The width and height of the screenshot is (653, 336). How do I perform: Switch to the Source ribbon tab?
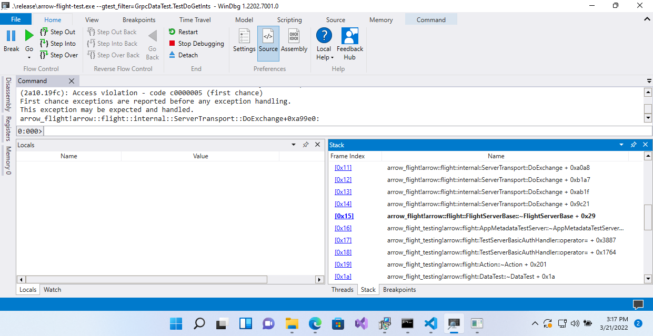[x=336, y=20]
